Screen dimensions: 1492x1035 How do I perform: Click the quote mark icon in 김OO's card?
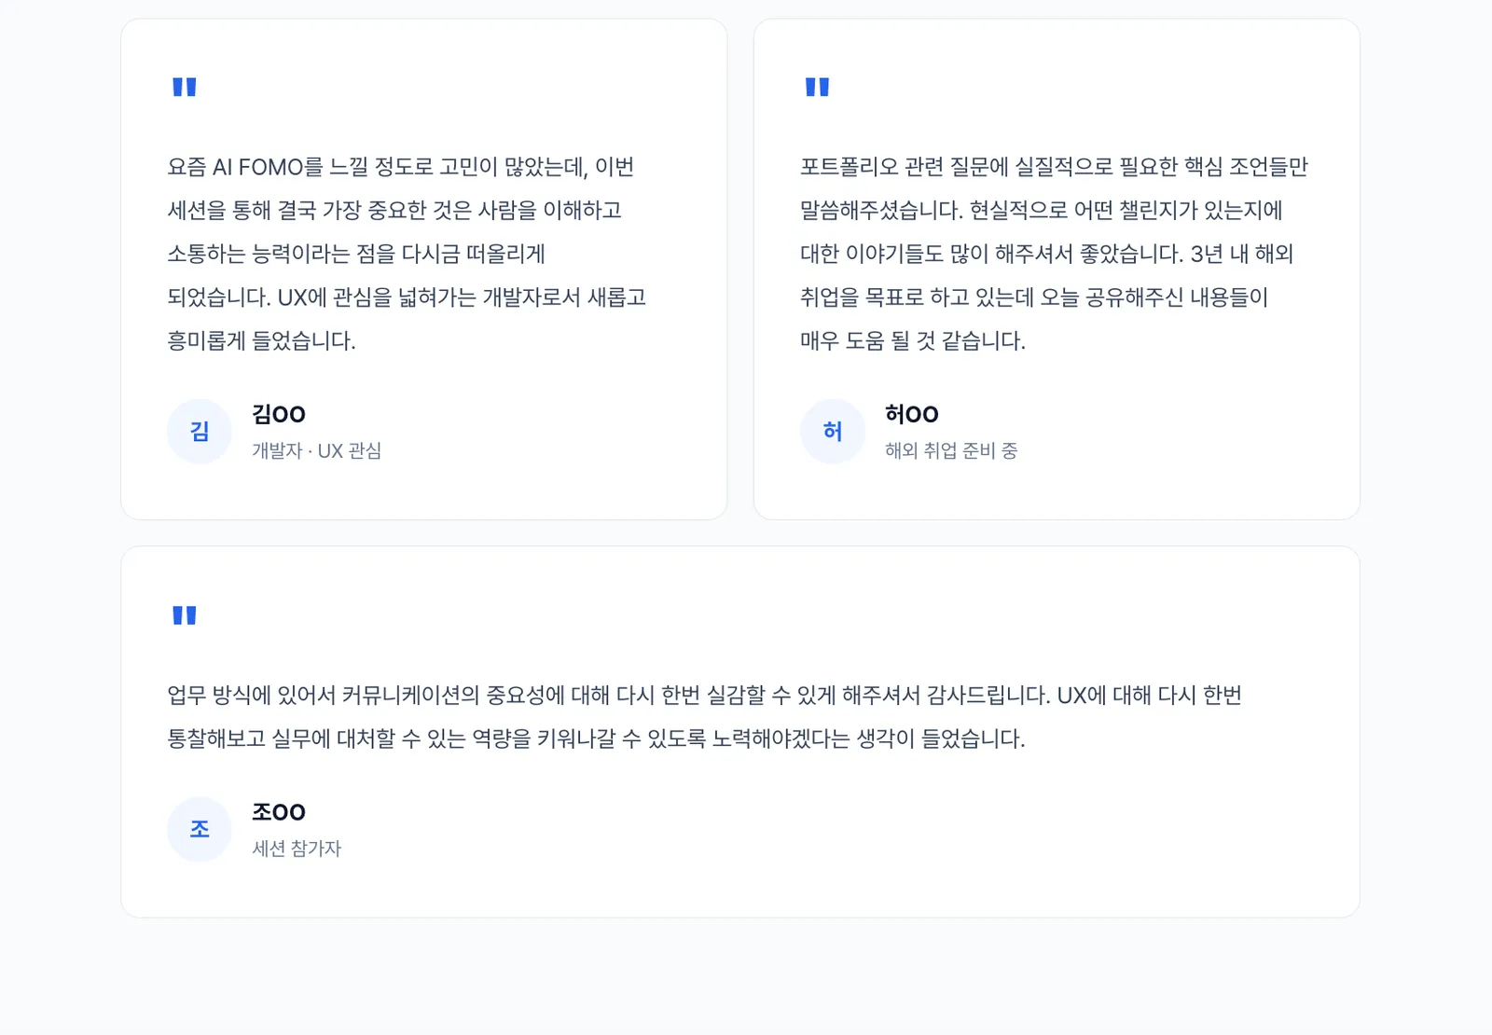coord(185,87)
